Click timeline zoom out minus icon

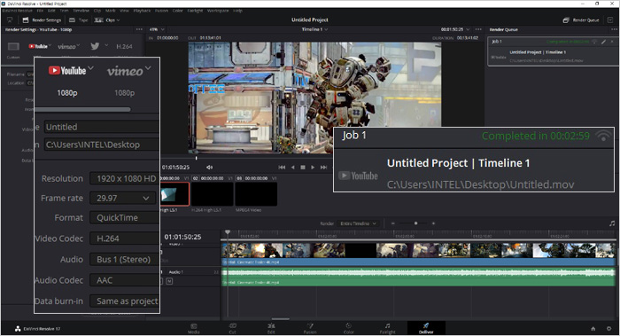[392, 223]
